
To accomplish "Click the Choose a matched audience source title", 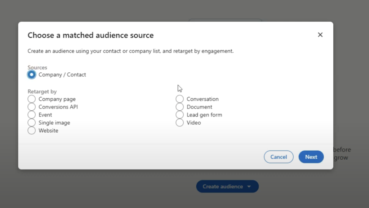I will pos(90,35).
